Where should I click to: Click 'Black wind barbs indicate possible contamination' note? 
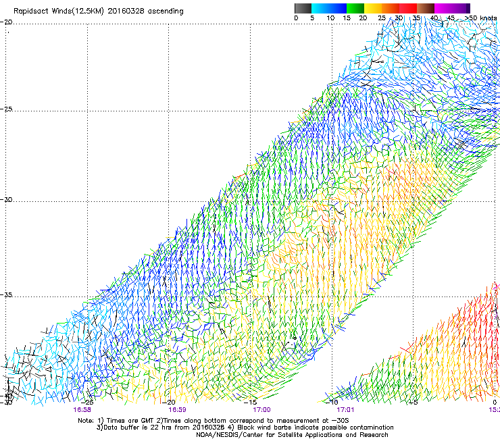[316, 428]
